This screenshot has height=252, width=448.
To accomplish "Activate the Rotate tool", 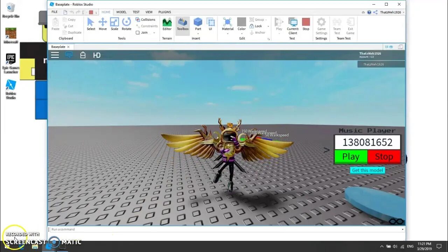I will click(x=126, y=24).
